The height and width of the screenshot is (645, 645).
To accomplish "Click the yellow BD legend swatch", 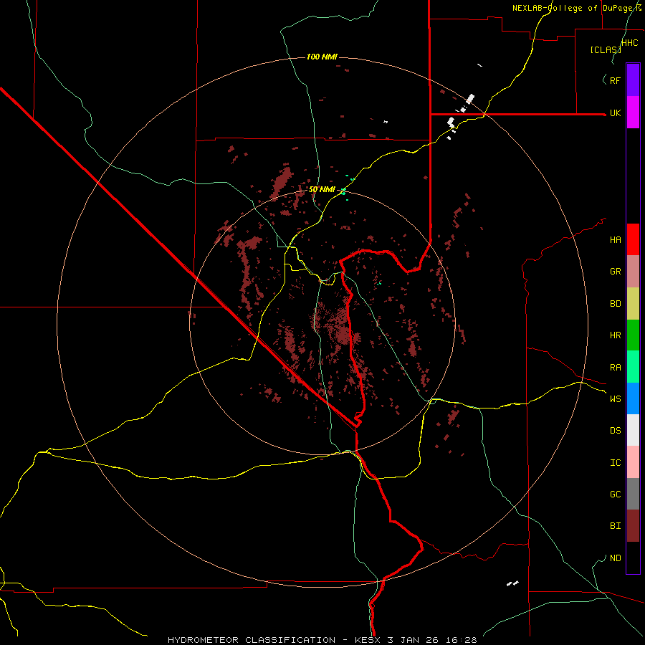I will pos(633,304).
